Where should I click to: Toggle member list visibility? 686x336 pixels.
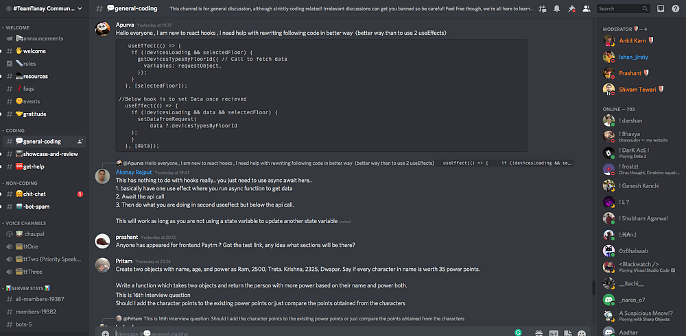click(x=587, y=8)
